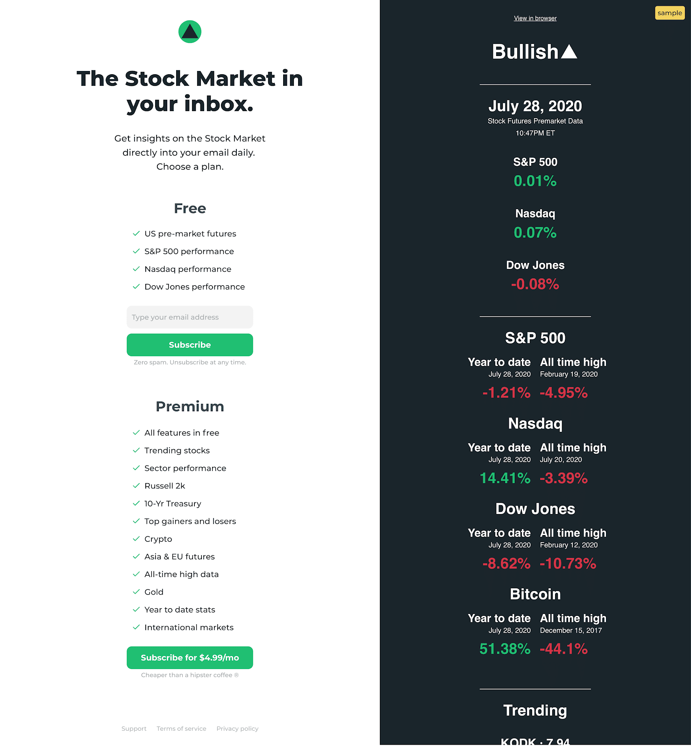This screenshot has height=747, width=691.
Task: Click the green Subscribe button
Action: coord(190,345)
